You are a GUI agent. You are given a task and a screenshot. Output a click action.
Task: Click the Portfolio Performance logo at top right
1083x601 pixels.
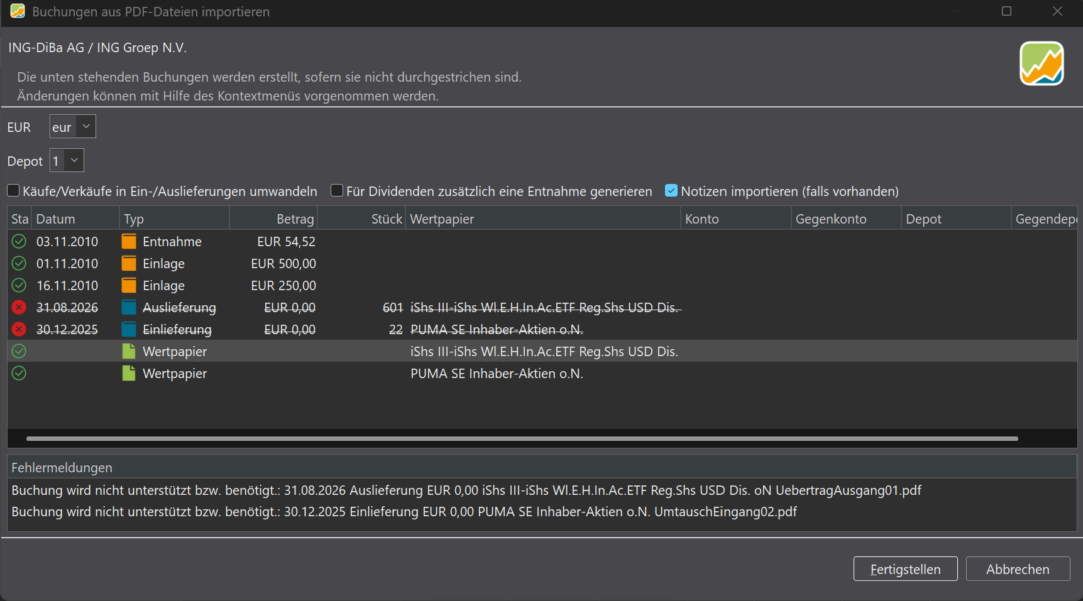[x=1042, y=63]
